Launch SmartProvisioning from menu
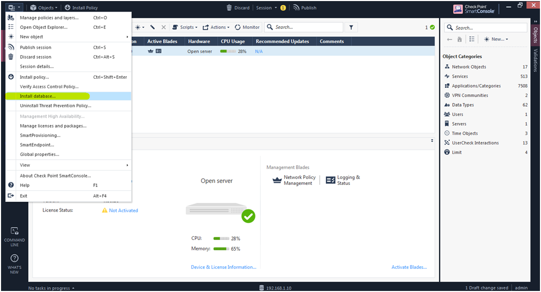 (68, 135)
